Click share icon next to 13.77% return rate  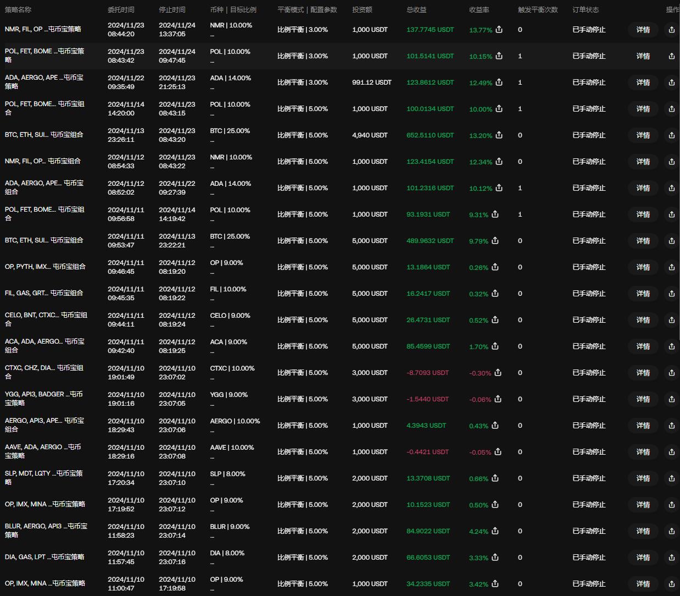tap(499, 29)
